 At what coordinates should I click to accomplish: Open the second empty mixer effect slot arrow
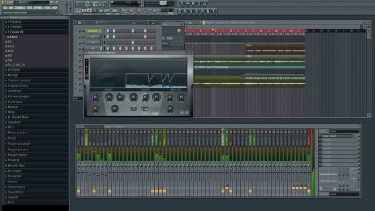321,140
